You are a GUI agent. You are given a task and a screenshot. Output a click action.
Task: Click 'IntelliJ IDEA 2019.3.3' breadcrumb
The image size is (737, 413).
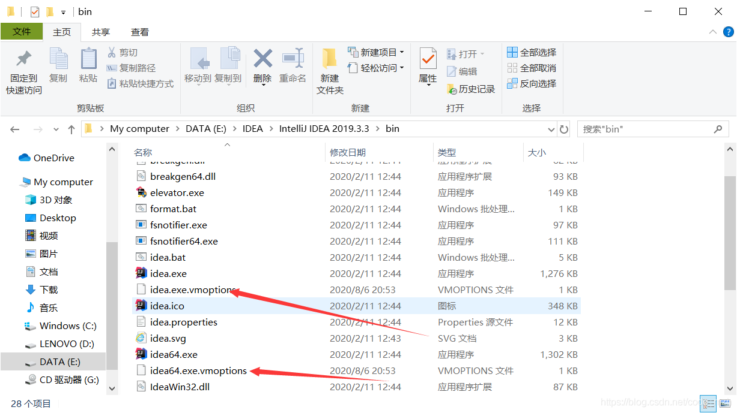(324, 129)
